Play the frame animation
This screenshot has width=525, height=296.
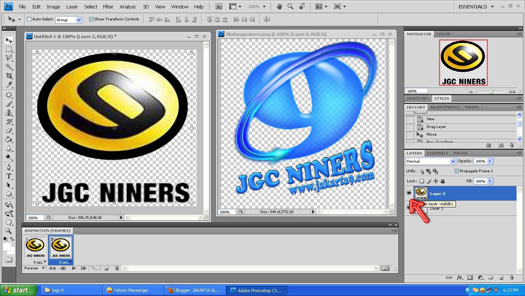(73, 268)
